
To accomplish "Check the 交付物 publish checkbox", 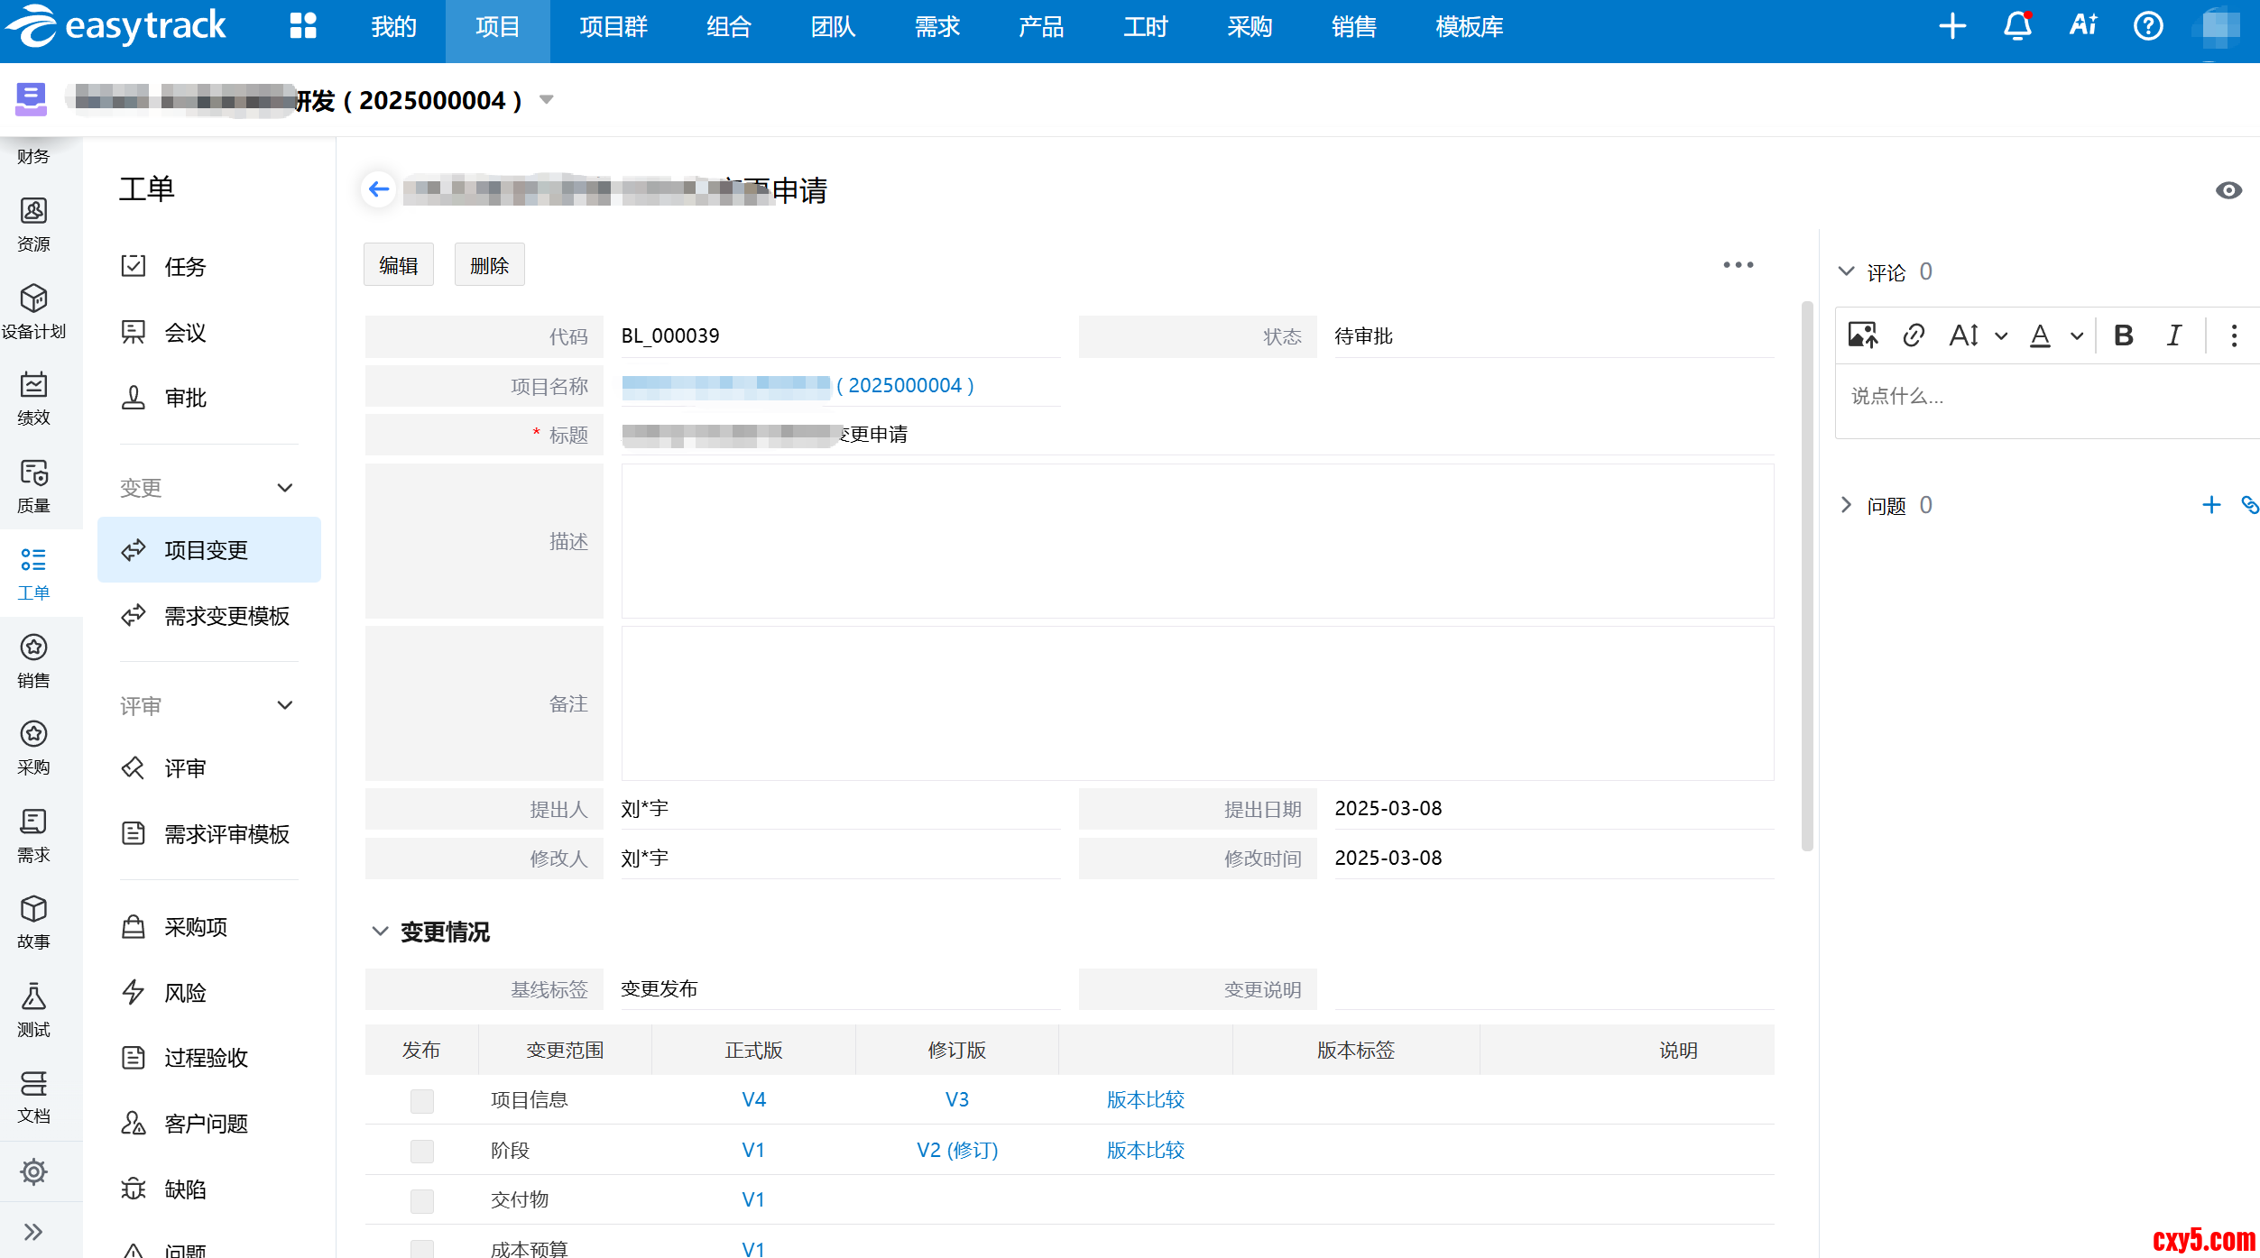I will point(421,1200).
